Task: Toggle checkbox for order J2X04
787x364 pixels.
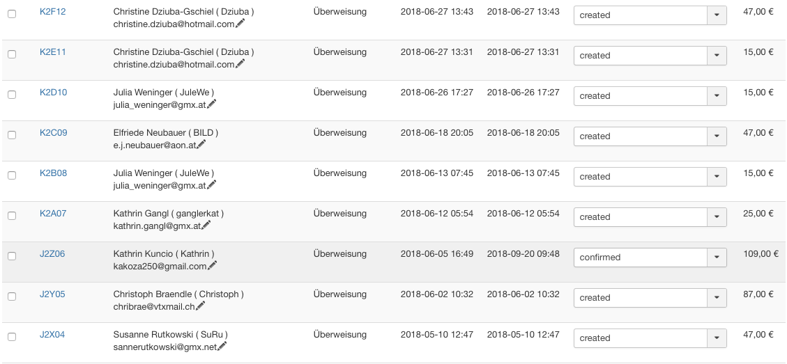Action: point(12,337)
